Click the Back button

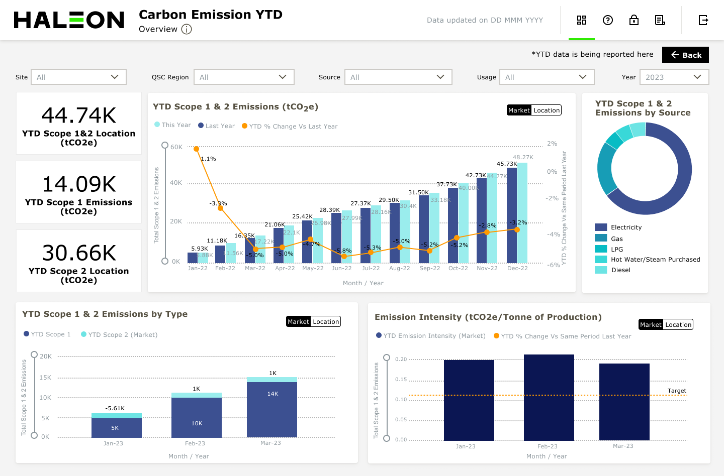coord(685,55)
